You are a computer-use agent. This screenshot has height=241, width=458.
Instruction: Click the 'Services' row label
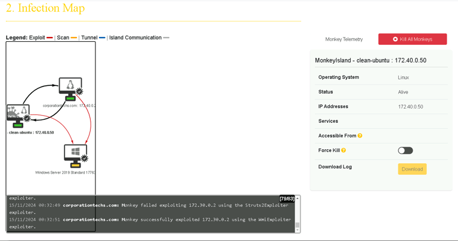[x=328, y=121]
